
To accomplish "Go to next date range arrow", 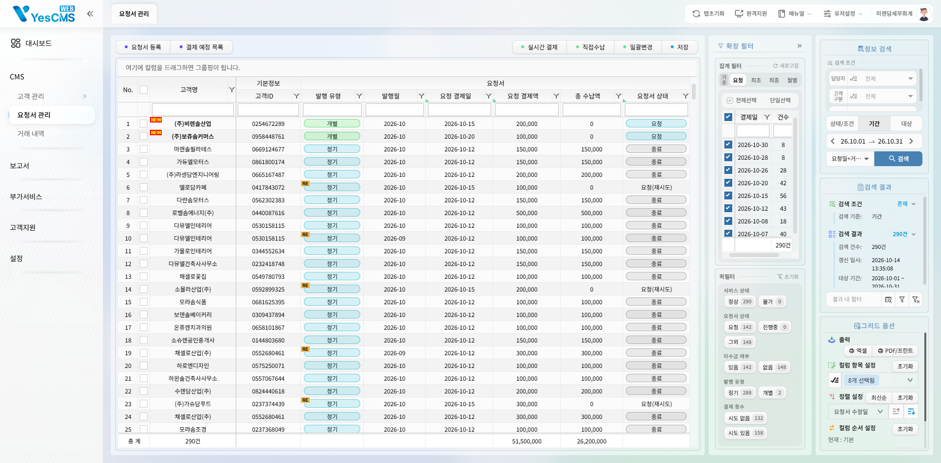I will (x=911, y=141).
